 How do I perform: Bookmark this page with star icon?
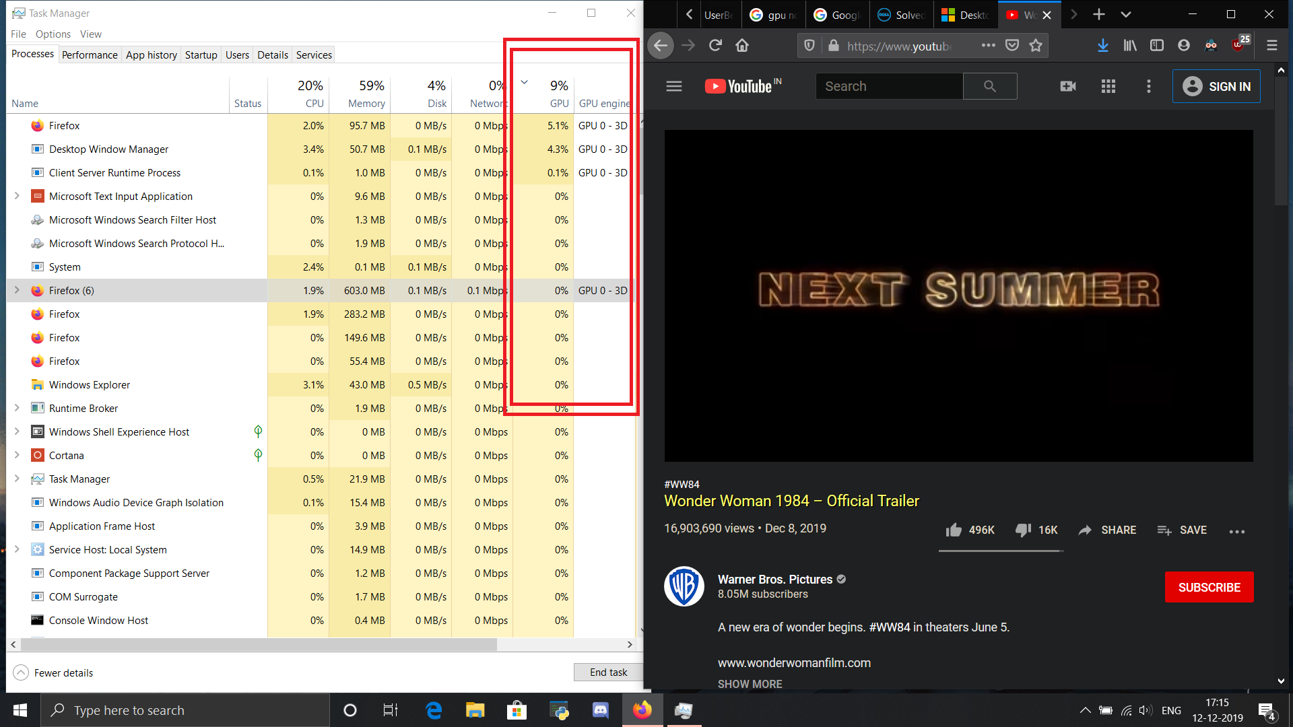(x=1036, y=46)
